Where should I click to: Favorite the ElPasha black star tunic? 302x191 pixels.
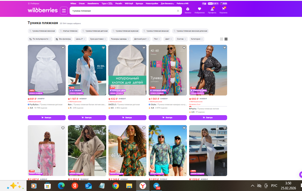click(224, 48)
